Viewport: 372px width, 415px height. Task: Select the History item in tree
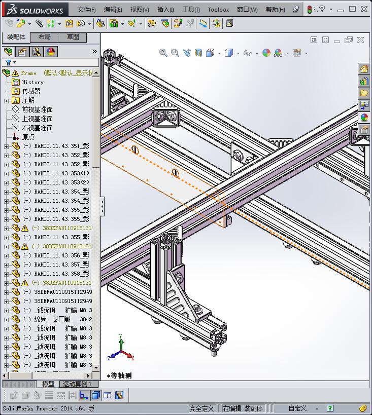coord(32,82)
